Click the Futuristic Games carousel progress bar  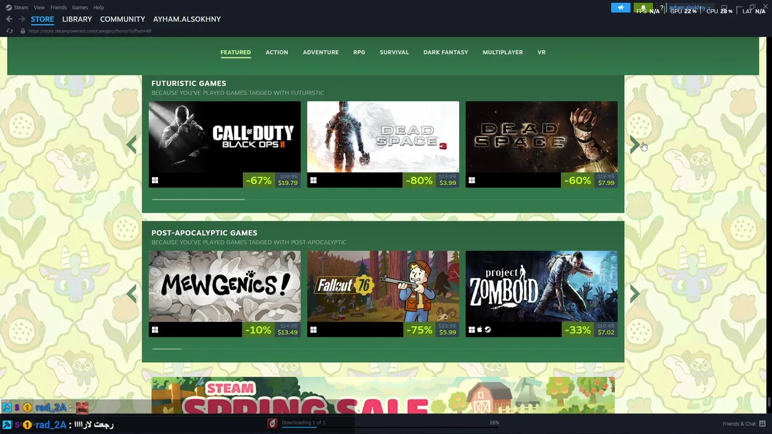click(x=383, y=199)
